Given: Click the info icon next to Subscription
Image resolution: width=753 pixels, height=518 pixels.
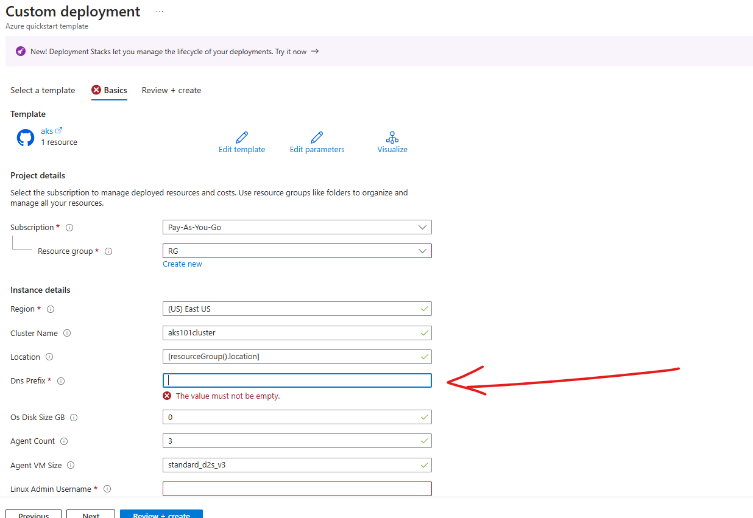Looking at the screenshot, I should coord(69,228).
